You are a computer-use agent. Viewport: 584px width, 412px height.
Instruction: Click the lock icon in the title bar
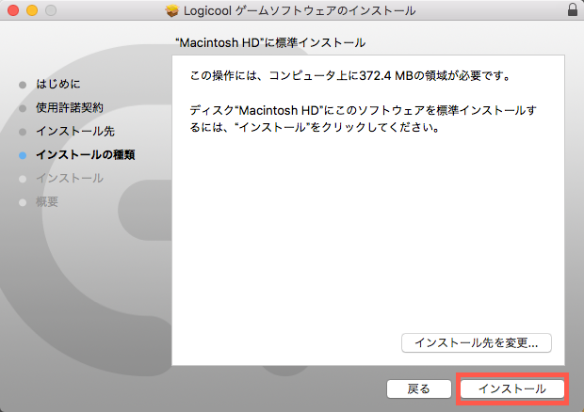573,9
